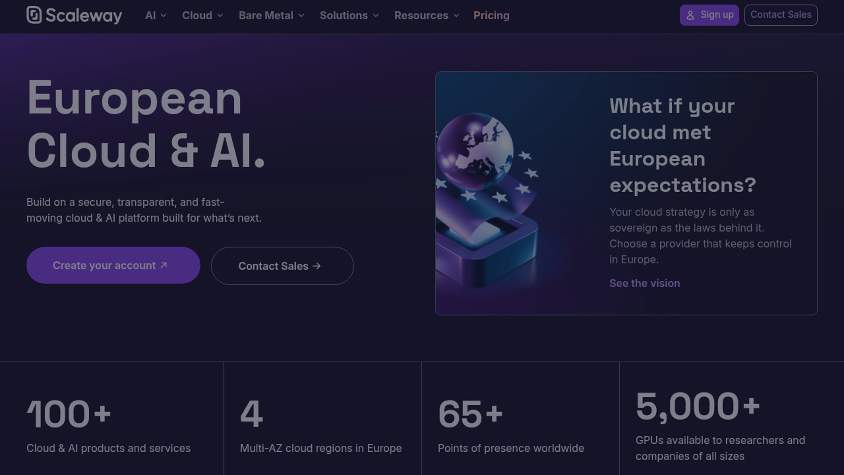Click Contact Sales in the header

tap(781, 15)
